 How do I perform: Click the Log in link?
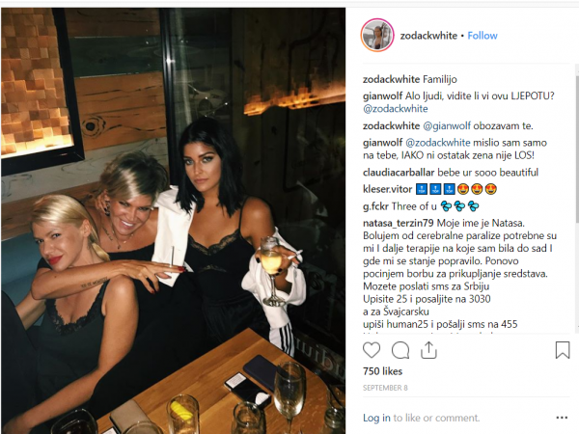pos(376,418)
